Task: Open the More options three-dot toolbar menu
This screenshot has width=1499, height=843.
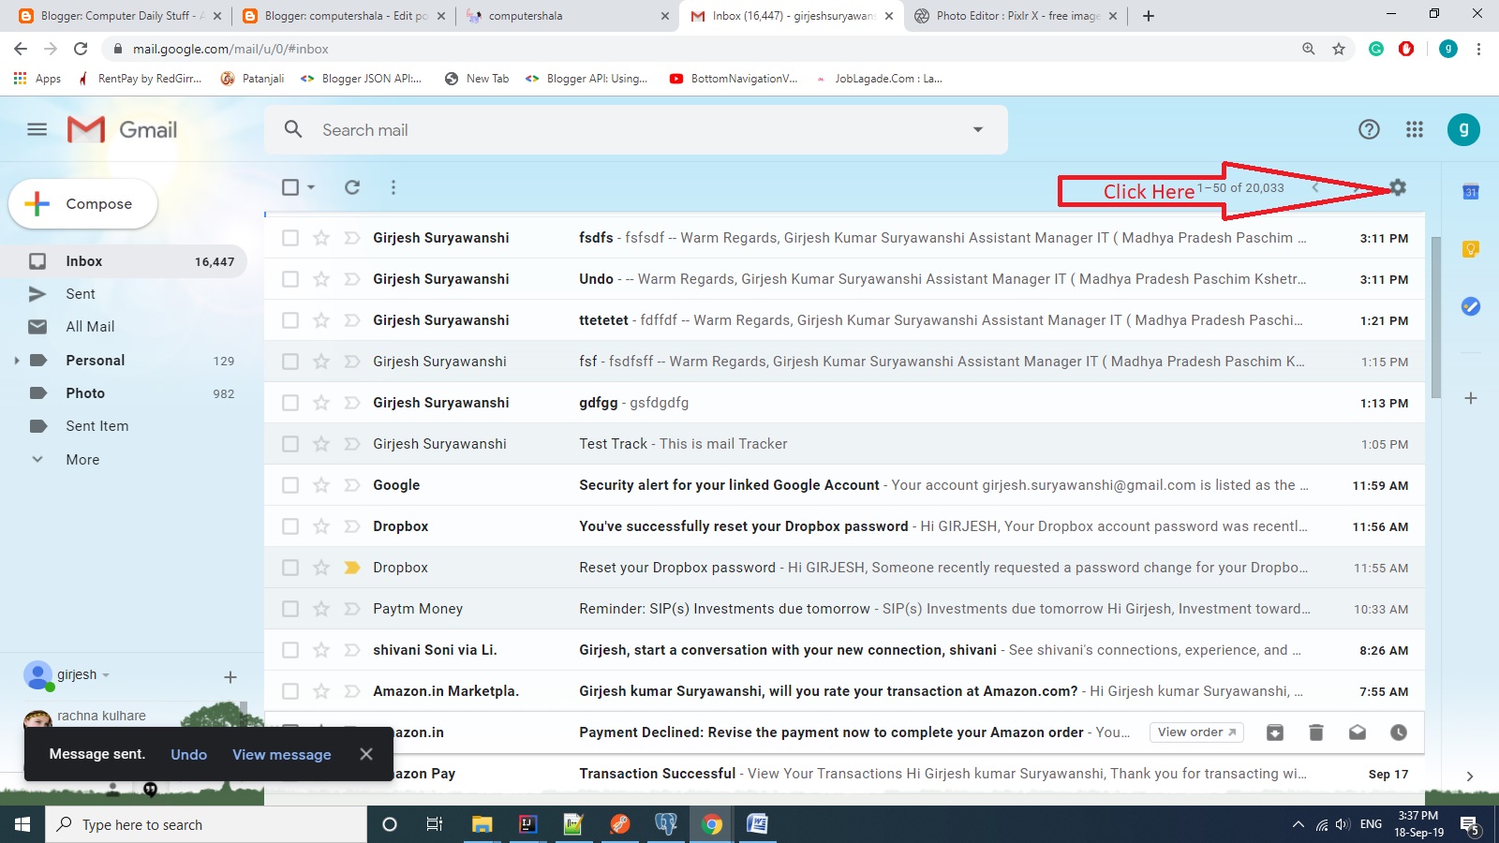Action: tap(393, 187)
